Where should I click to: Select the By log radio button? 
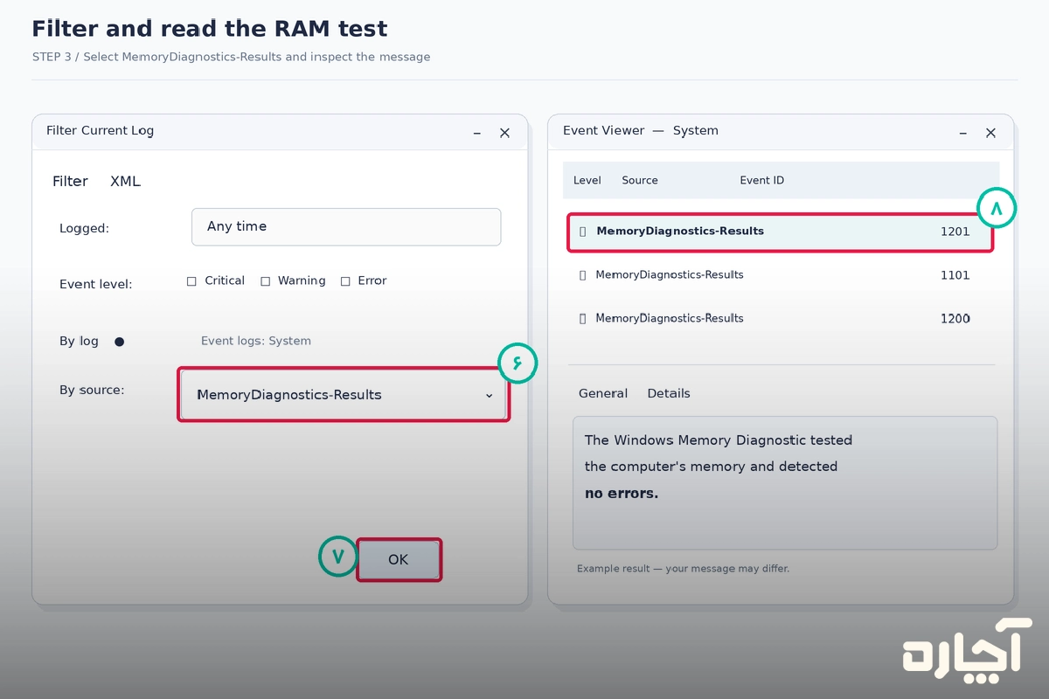120,342
